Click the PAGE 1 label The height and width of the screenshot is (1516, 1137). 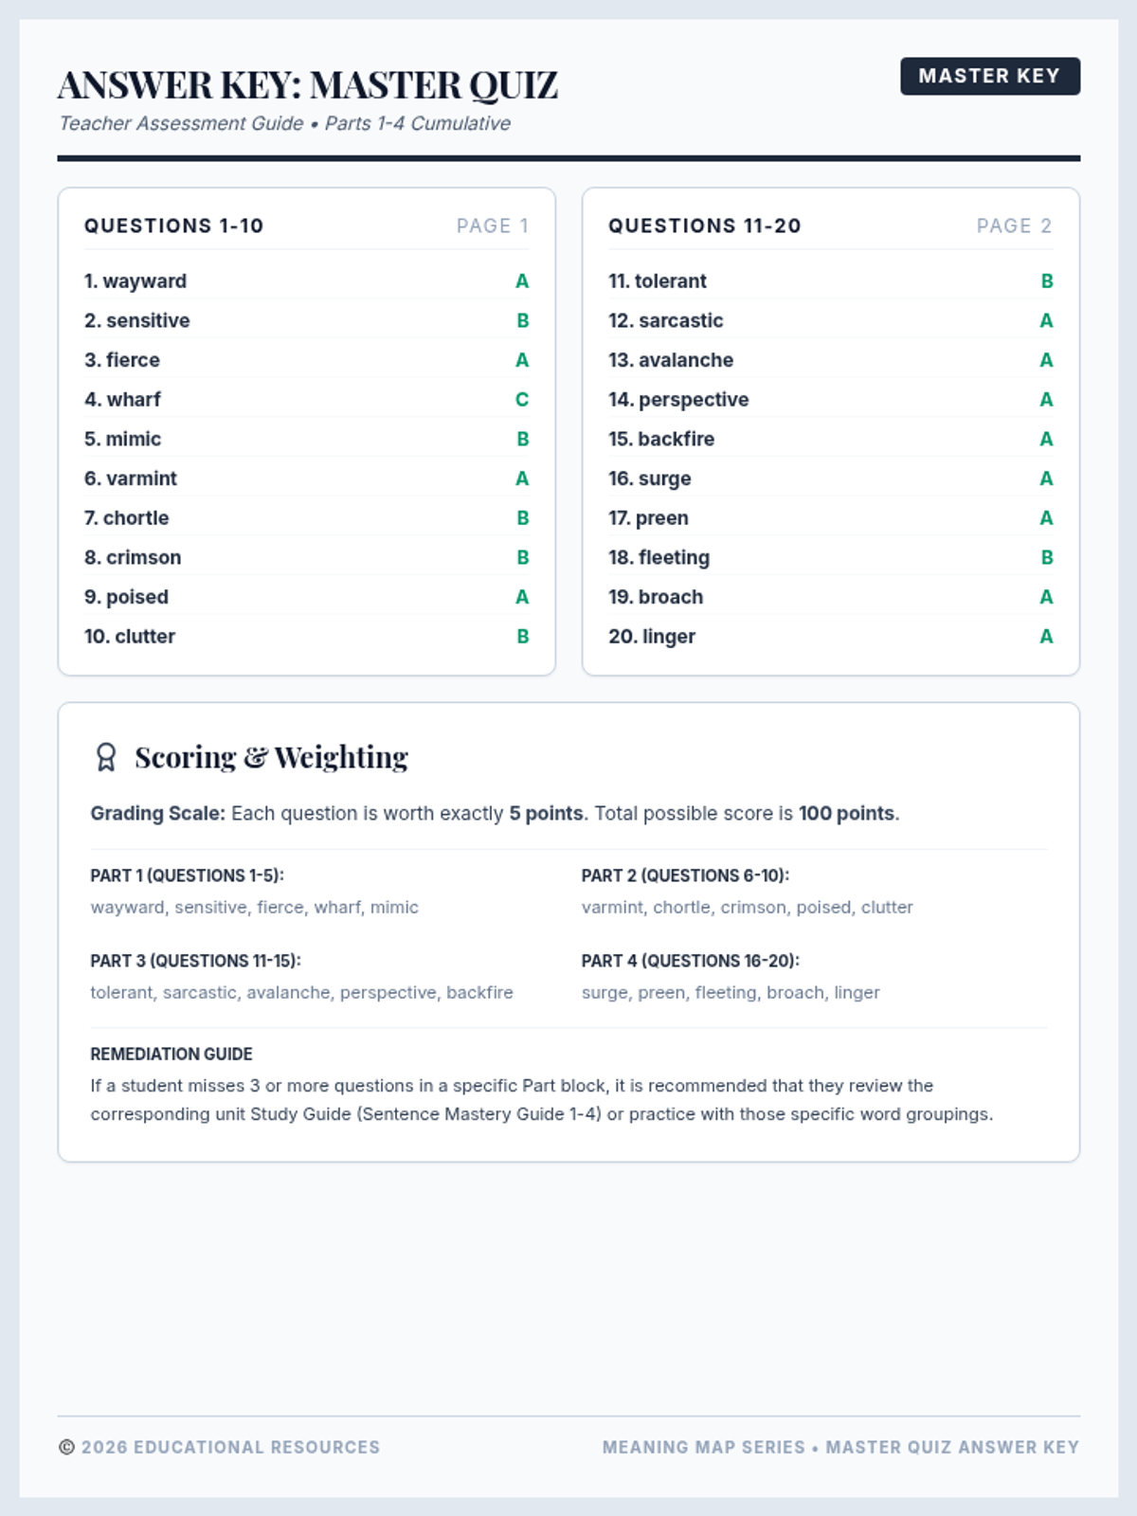point(493,226)
